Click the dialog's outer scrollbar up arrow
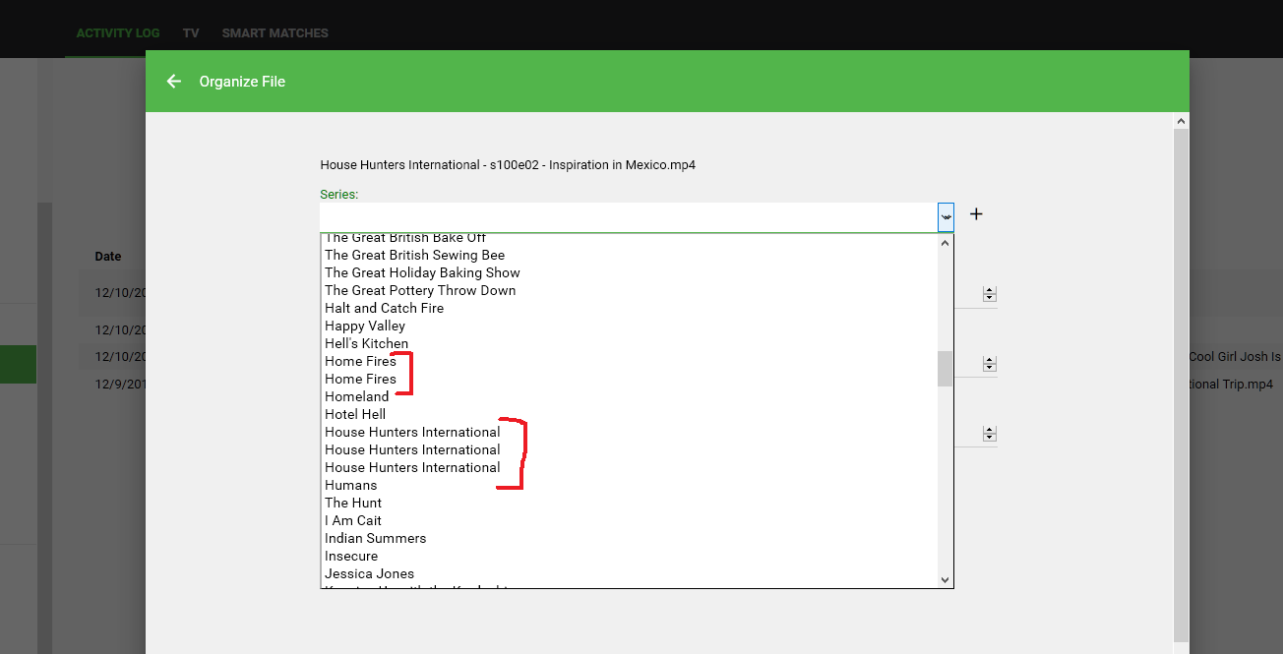 (x=1182, y=121)
